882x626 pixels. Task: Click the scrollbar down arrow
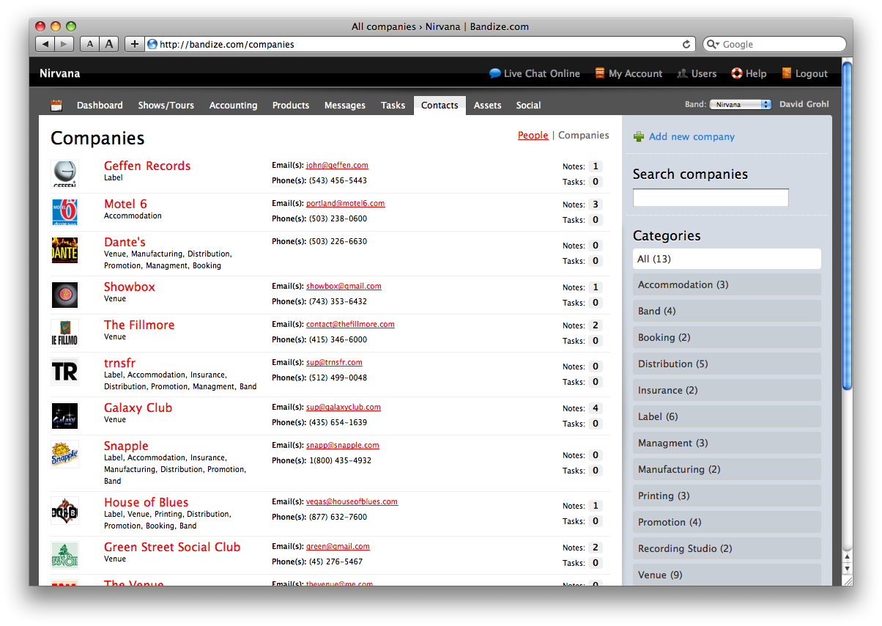point(848,568)
